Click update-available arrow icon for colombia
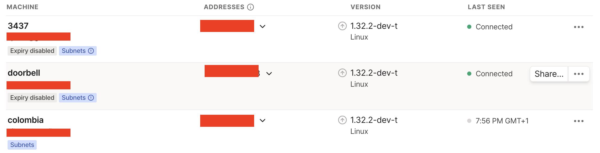This screenshot has height=153, width=600. 342,120
